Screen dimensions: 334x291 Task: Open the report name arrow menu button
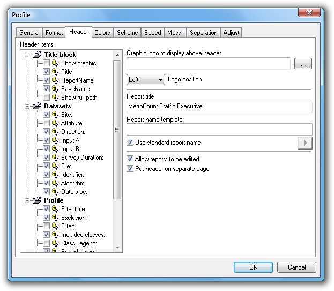[x=305, y=143]
